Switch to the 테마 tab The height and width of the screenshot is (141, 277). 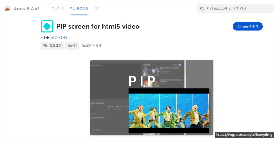click(x=98, y=8)
